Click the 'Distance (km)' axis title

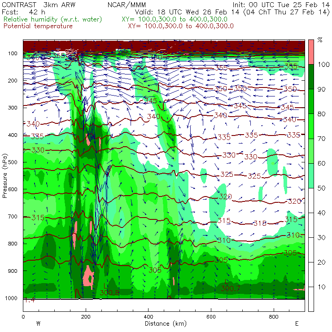point(166,324)
